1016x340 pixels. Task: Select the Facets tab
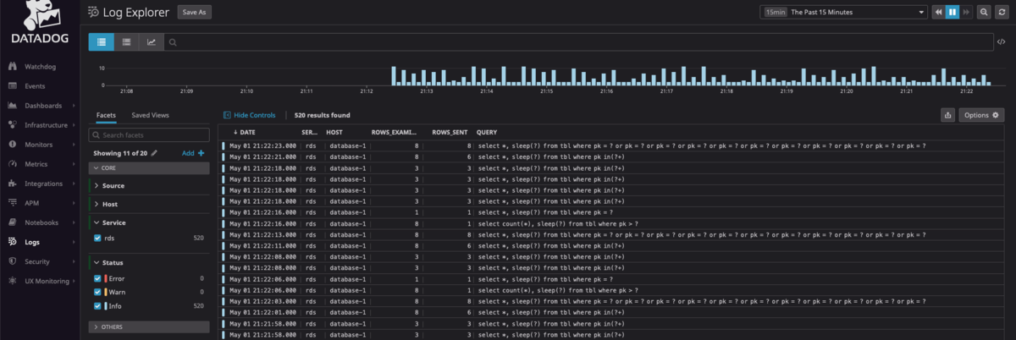(x=106, y=115)
